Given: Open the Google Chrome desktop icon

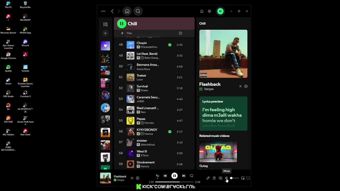Looking at the screenshot, I should (x=8, y=56).
